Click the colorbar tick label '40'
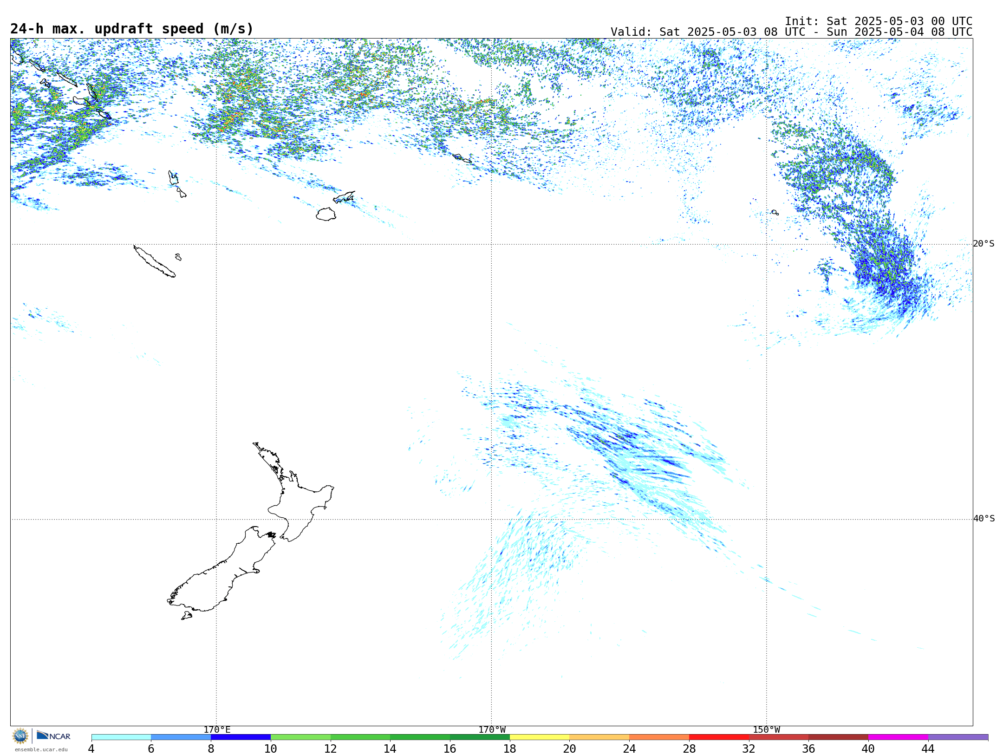1003x755 pixels. (x=868, y=748)
